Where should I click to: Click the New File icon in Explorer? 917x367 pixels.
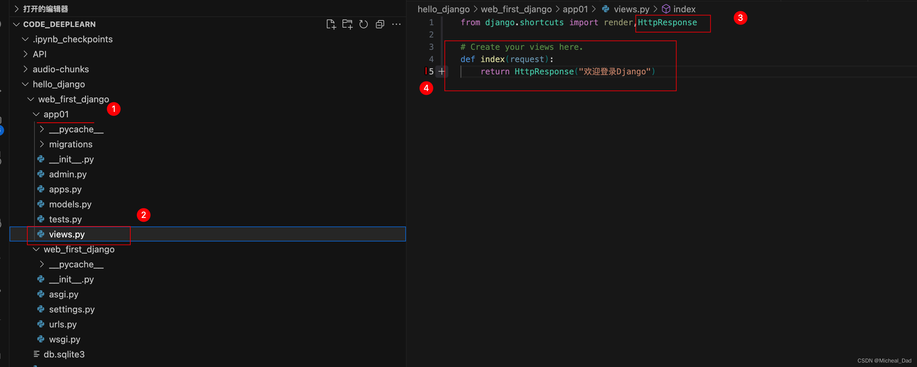pyautogui.click(x=331, y=24)
